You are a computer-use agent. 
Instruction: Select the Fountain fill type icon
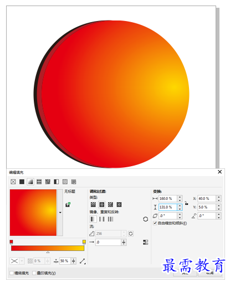[30, 182]
